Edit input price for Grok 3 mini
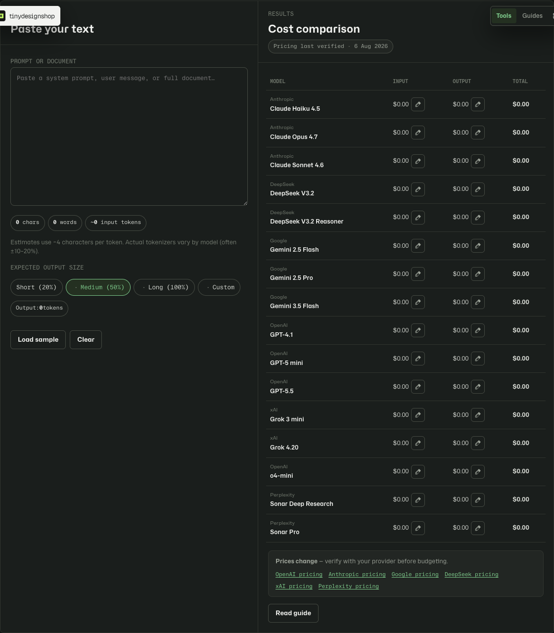 (x=418, y=415)
